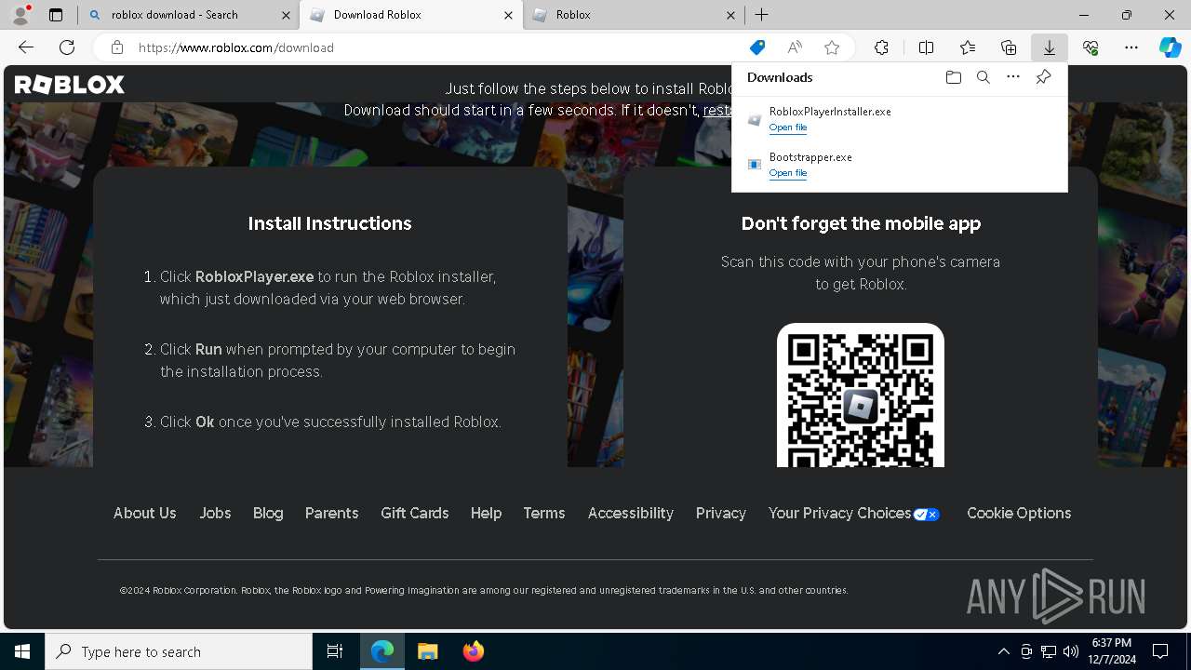This screenshot has height=670, width=1191.
Task: Open the Jobs footer link
Action: pyautogui.click(x=215, y=513)
